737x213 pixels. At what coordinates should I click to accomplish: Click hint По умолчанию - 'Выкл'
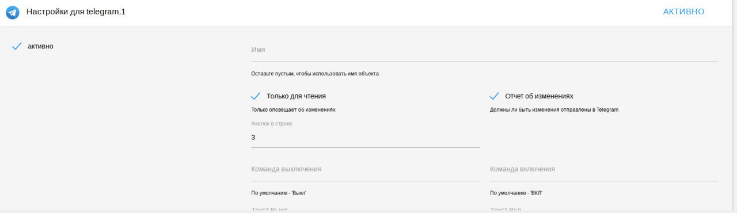tap(279, 193)
